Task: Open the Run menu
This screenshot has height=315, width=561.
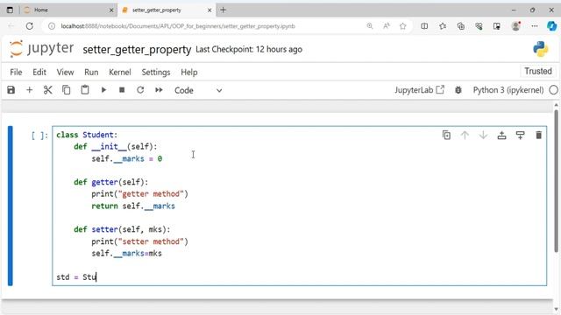Action: coord(91,72)
